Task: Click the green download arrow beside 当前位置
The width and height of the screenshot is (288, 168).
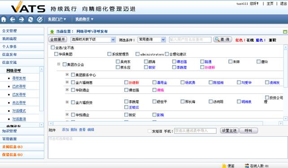Action: 52,32
